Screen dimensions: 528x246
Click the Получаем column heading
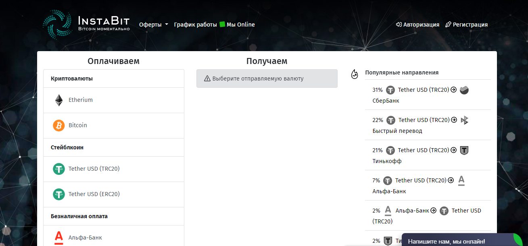coord(267,61)
